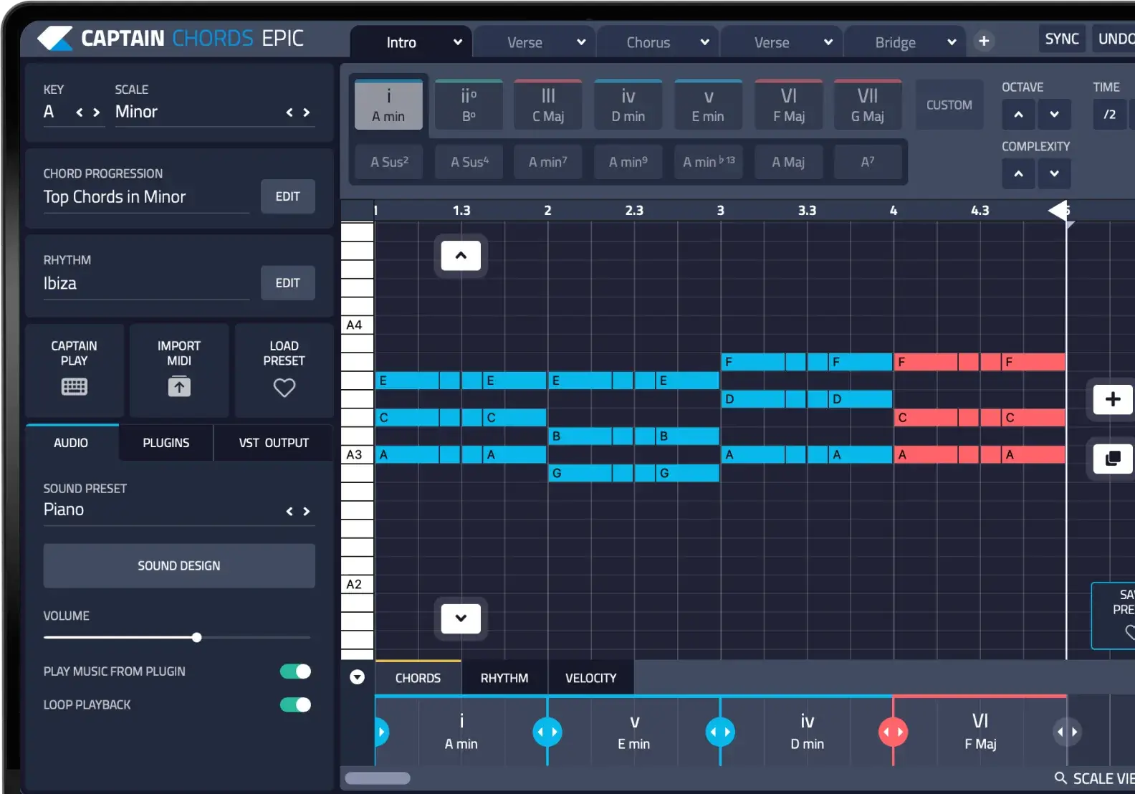Screen dimensions: 1135x794
Task: Choose the A Sus2 chord variation
Action: coord(389,162)
